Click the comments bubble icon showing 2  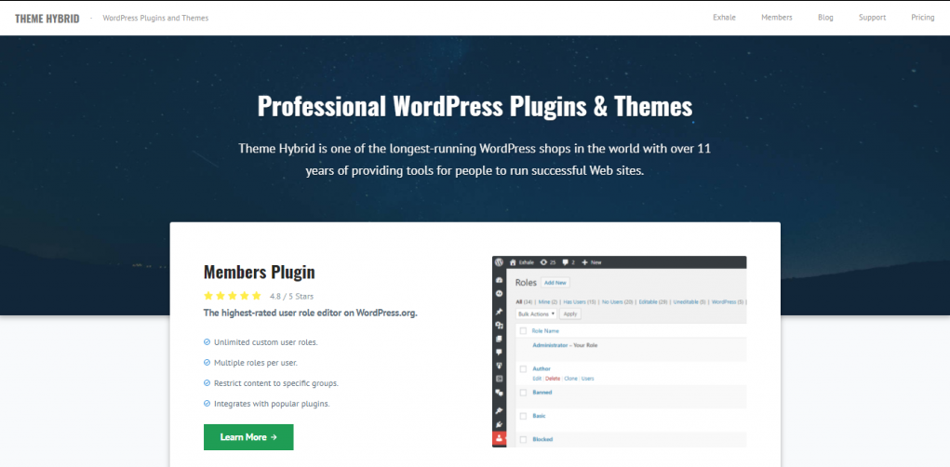tap(566, 262)
